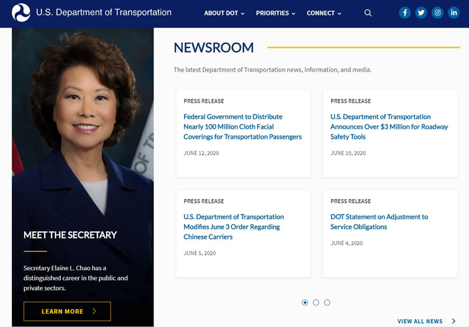Open the search magnifier icon
This screenshot has height=327, width=469.
368,13
